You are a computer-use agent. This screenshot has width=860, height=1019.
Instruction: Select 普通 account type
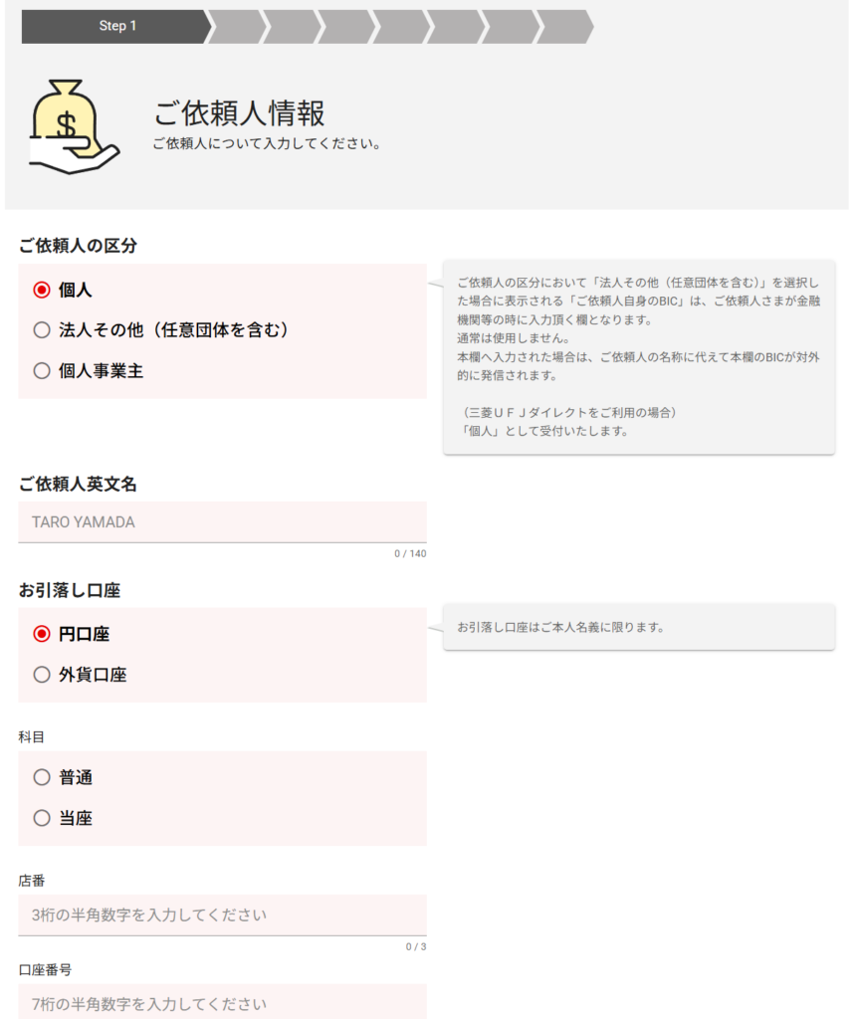click(42, 777)
